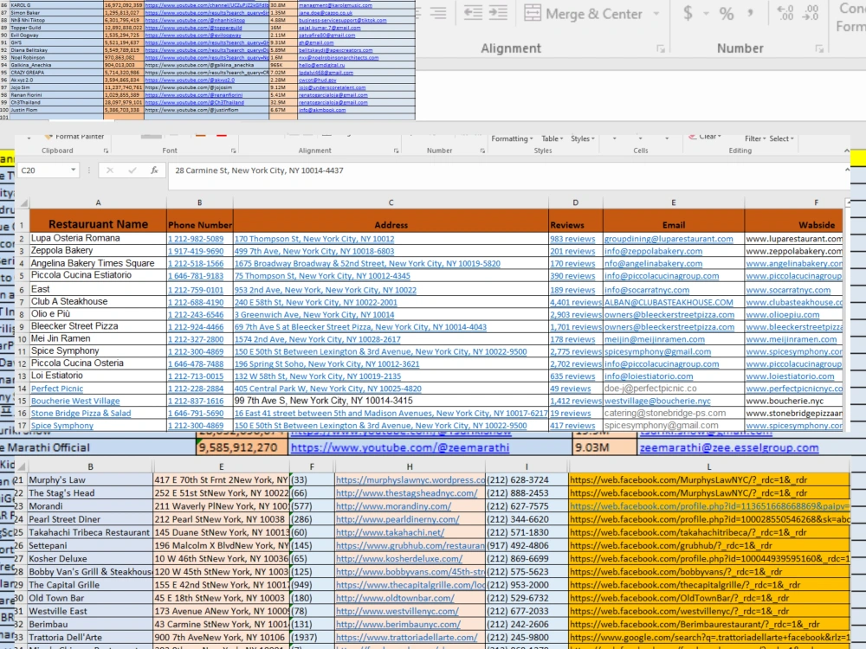Select phone cell (212) 953-2000
The height and width of the screenshot is (649, 866).
point(527,585)
